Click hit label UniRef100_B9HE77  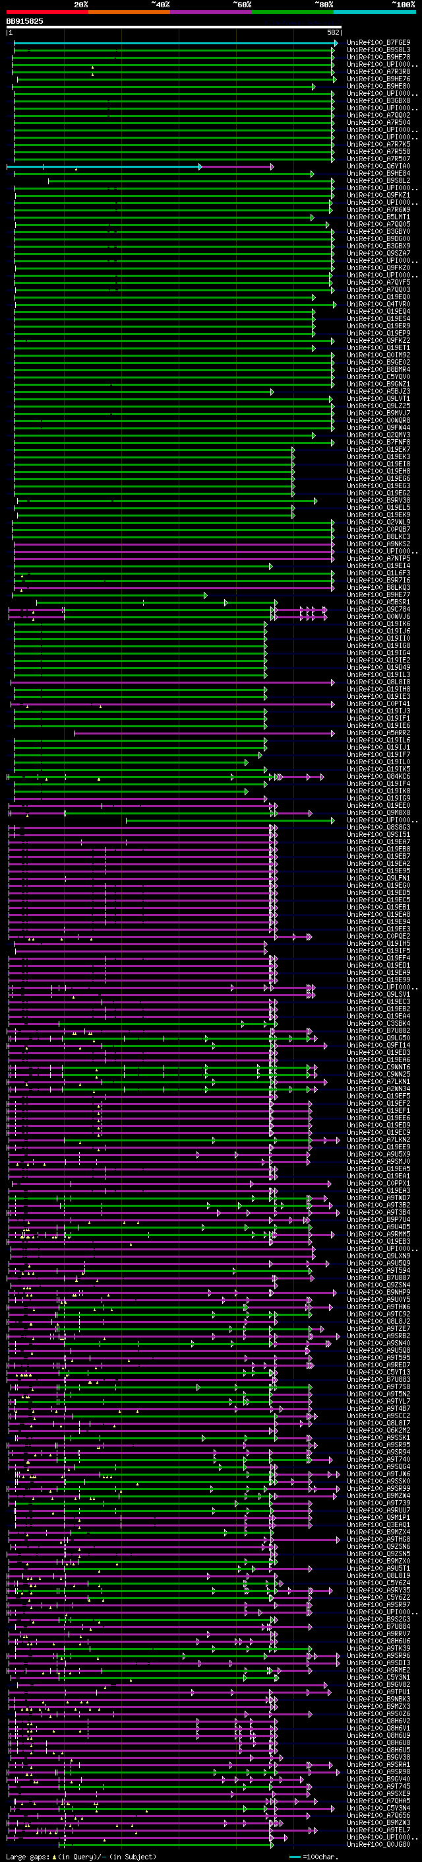[378, 594]
